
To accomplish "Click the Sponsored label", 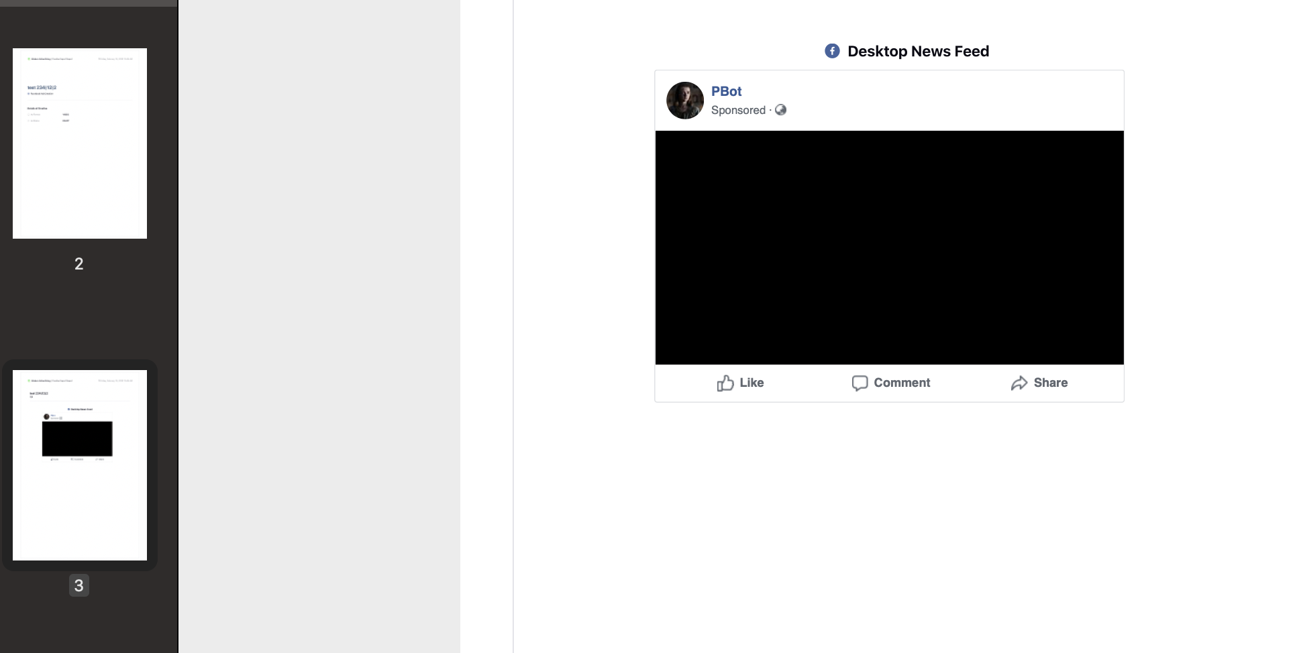I will (738, 110).
